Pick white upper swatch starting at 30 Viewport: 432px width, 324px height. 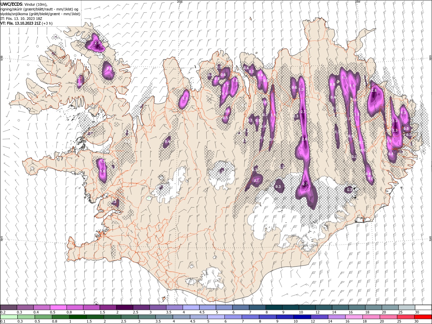point(423,307)
